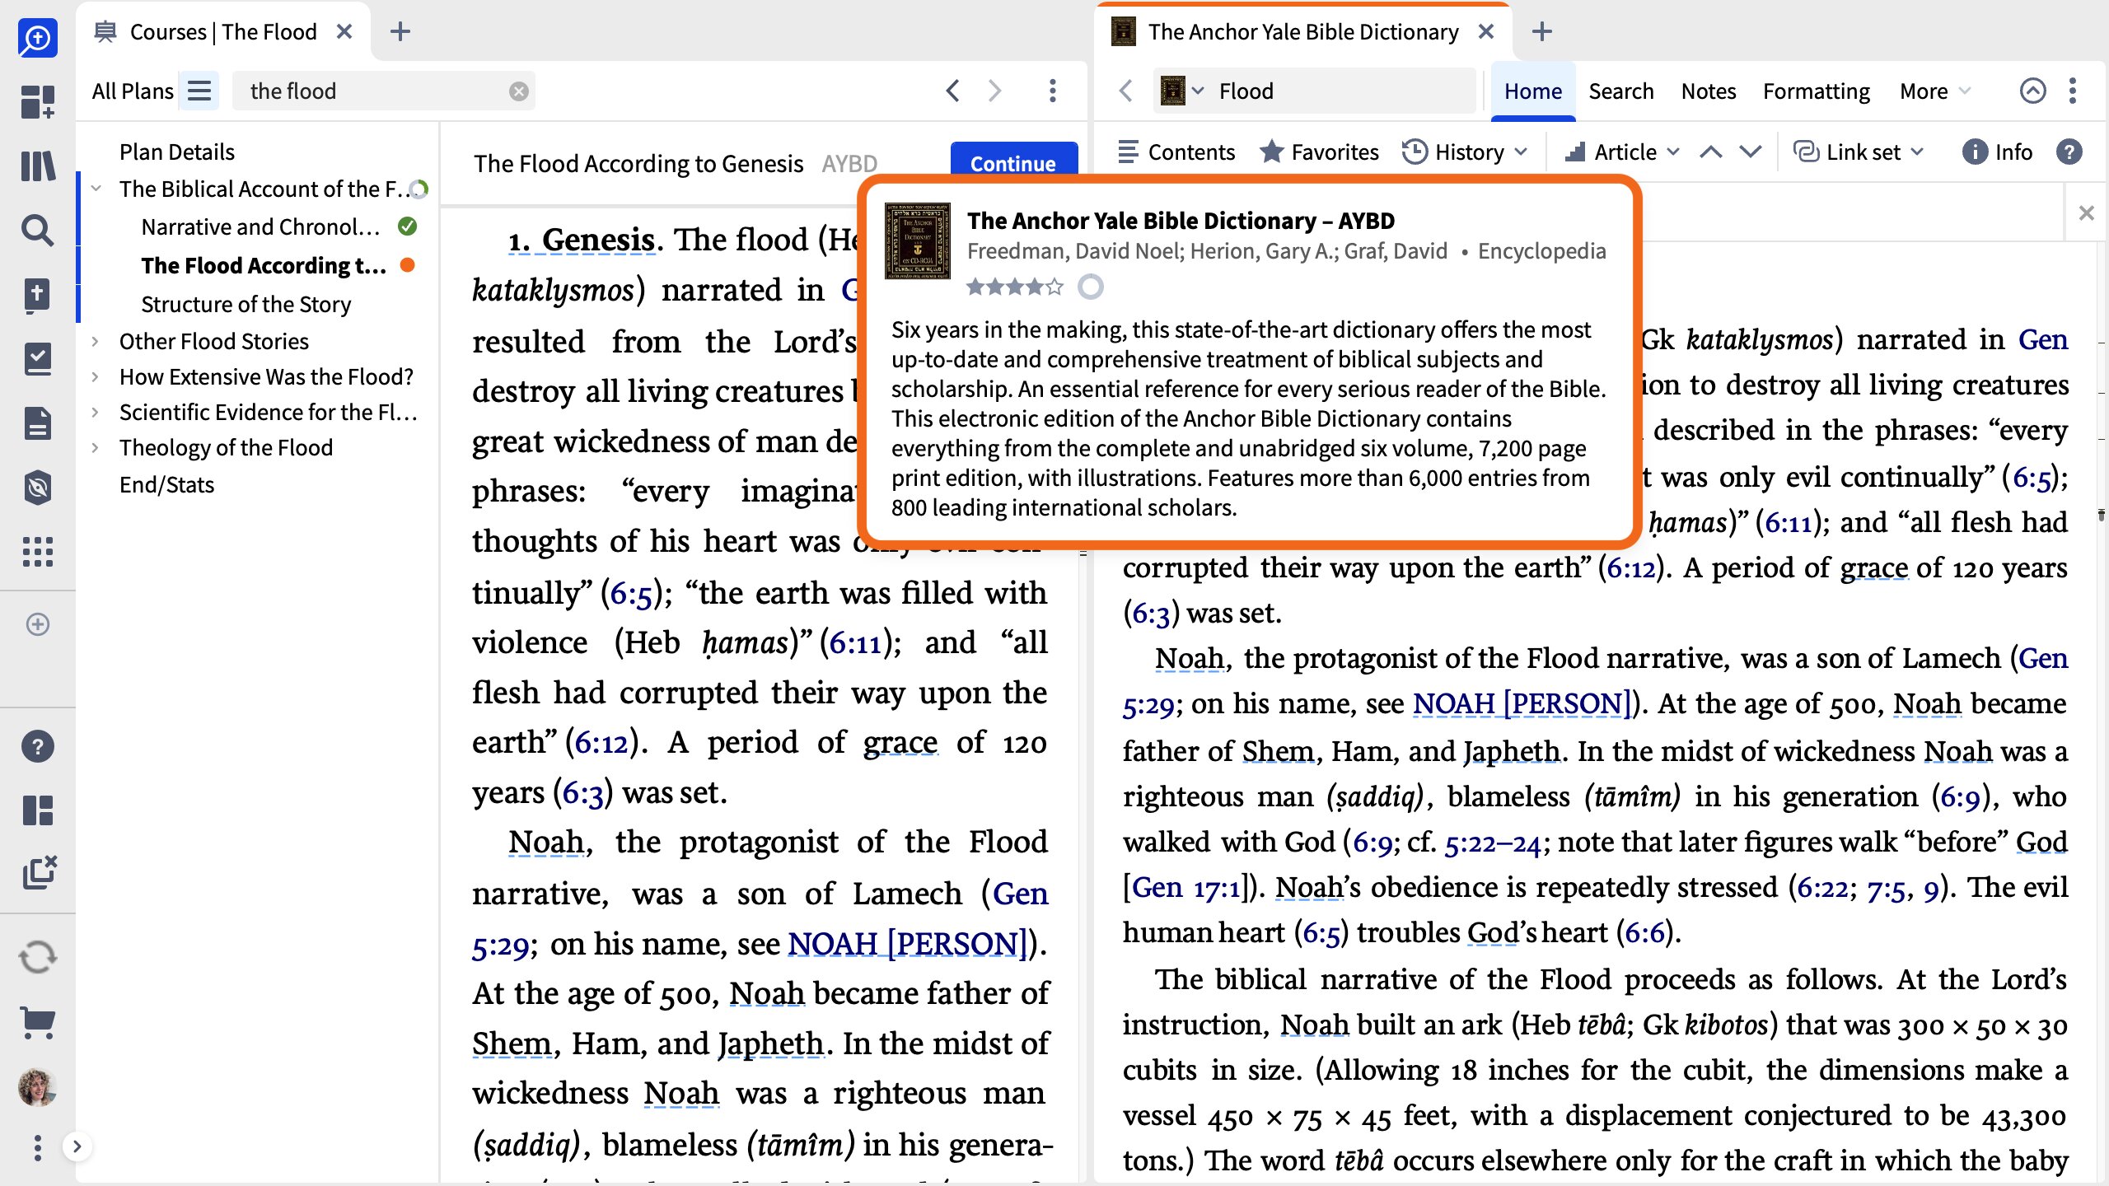Open the sidebar vertical dots menu
The image size is (2109, 1186).
tap(38, 1147)
